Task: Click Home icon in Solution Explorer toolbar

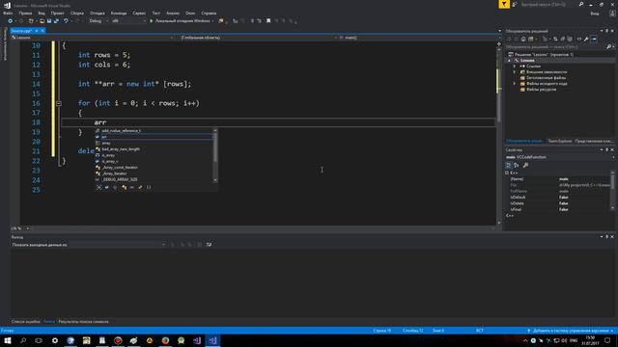Action: pos(523,39)
